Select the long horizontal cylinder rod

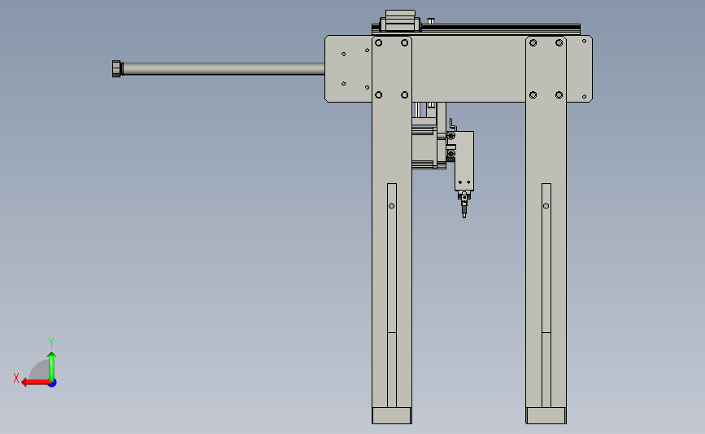224,69
